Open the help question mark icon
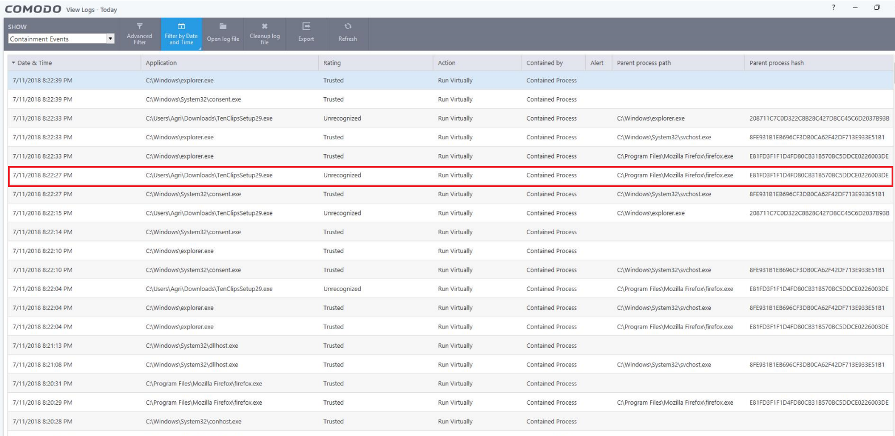 pos(834,7)
